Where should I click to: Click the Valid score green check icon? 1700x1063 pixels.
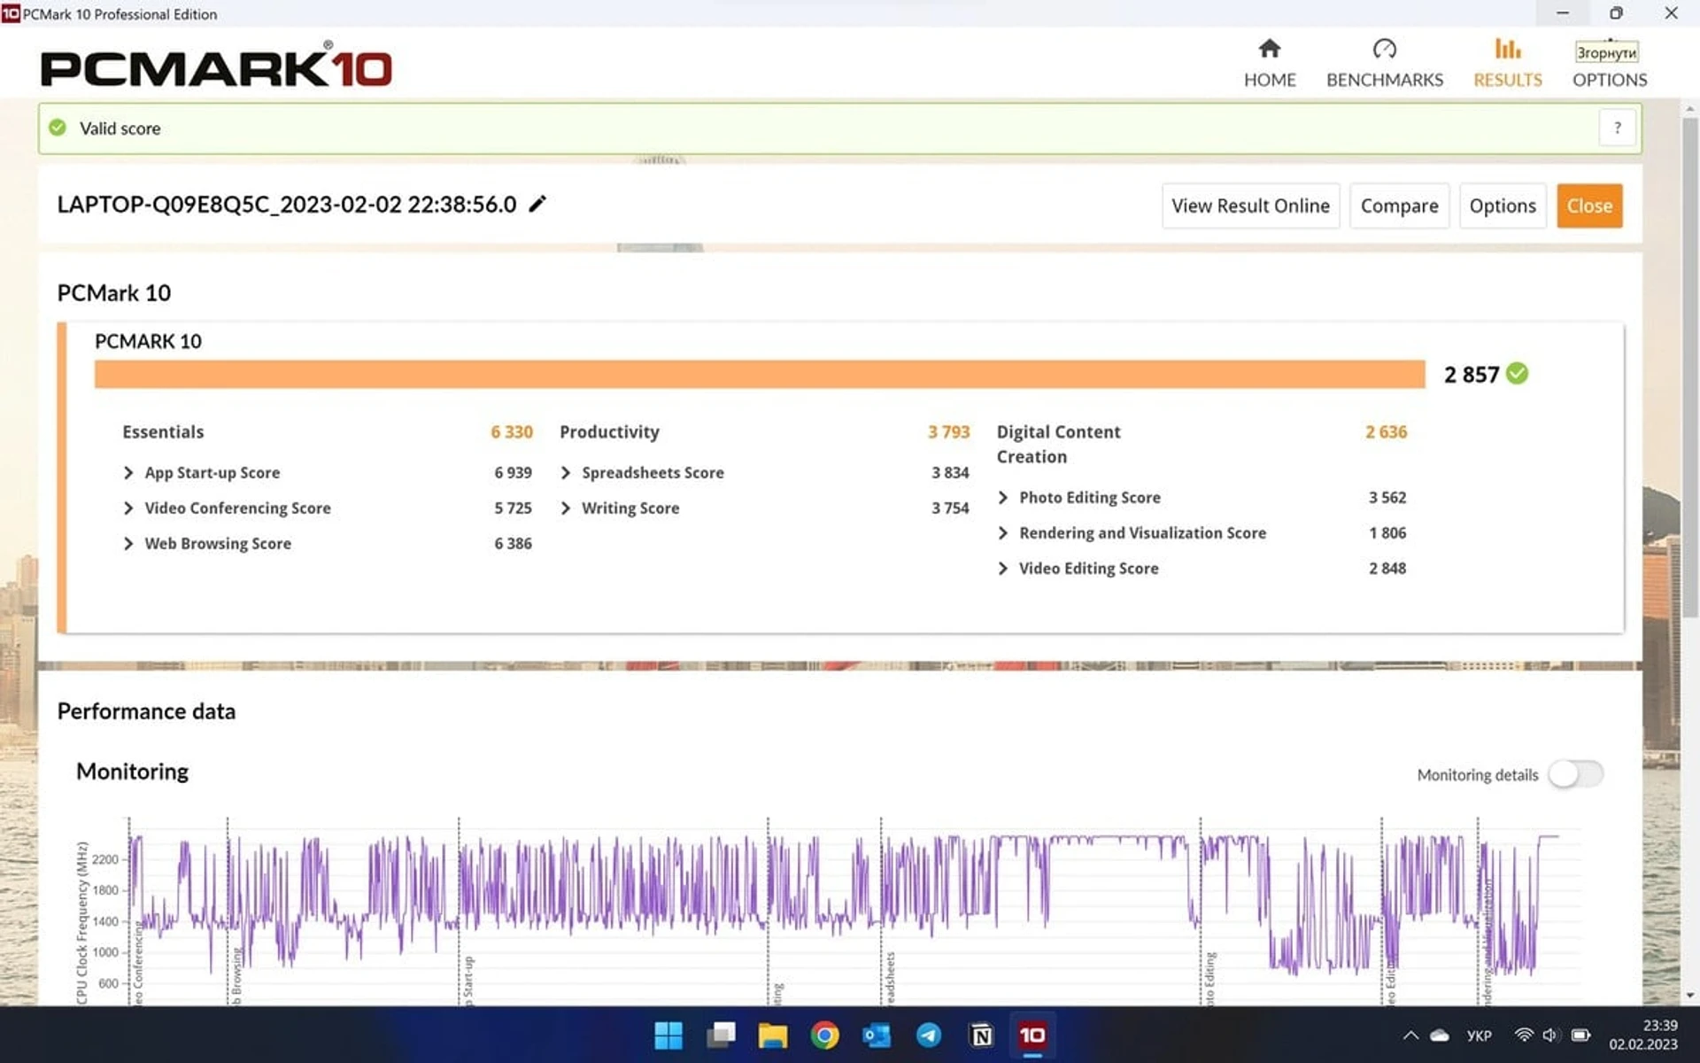pos(58,128)
